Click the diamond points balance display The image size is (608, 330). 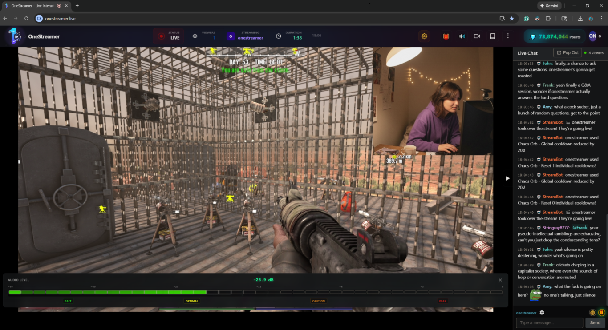(555, 36)
